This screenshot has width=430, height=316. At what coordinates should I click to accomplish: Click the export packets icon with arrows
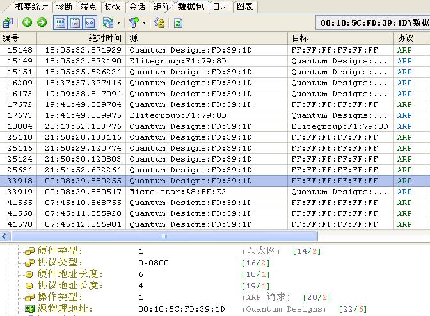point(108,22)
